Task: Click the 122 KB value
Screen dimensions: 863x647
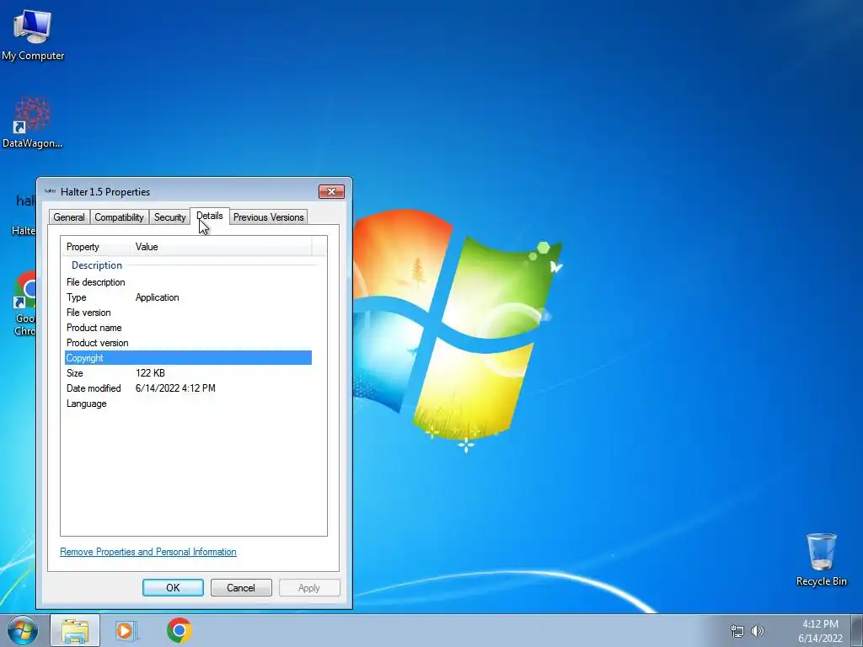Action: [150, 373]
